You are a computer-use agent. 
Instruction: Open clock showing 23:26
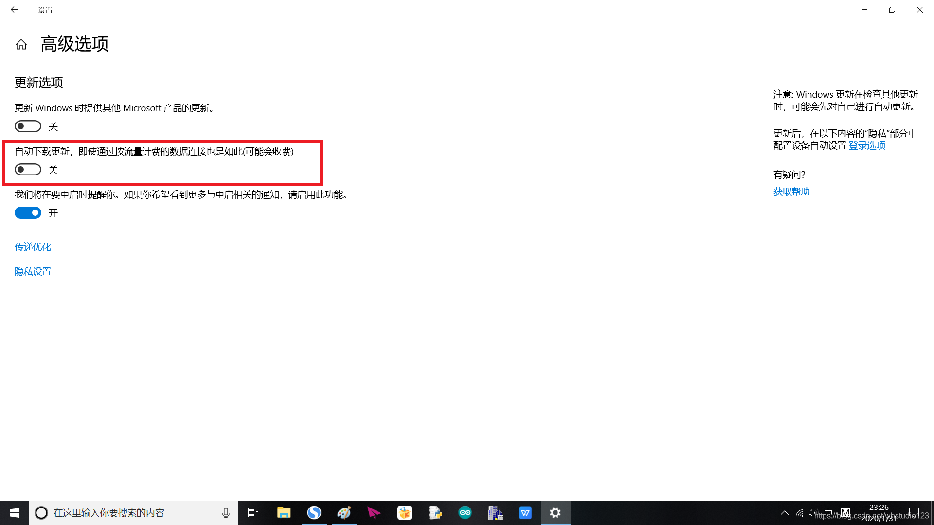(879, 513)
